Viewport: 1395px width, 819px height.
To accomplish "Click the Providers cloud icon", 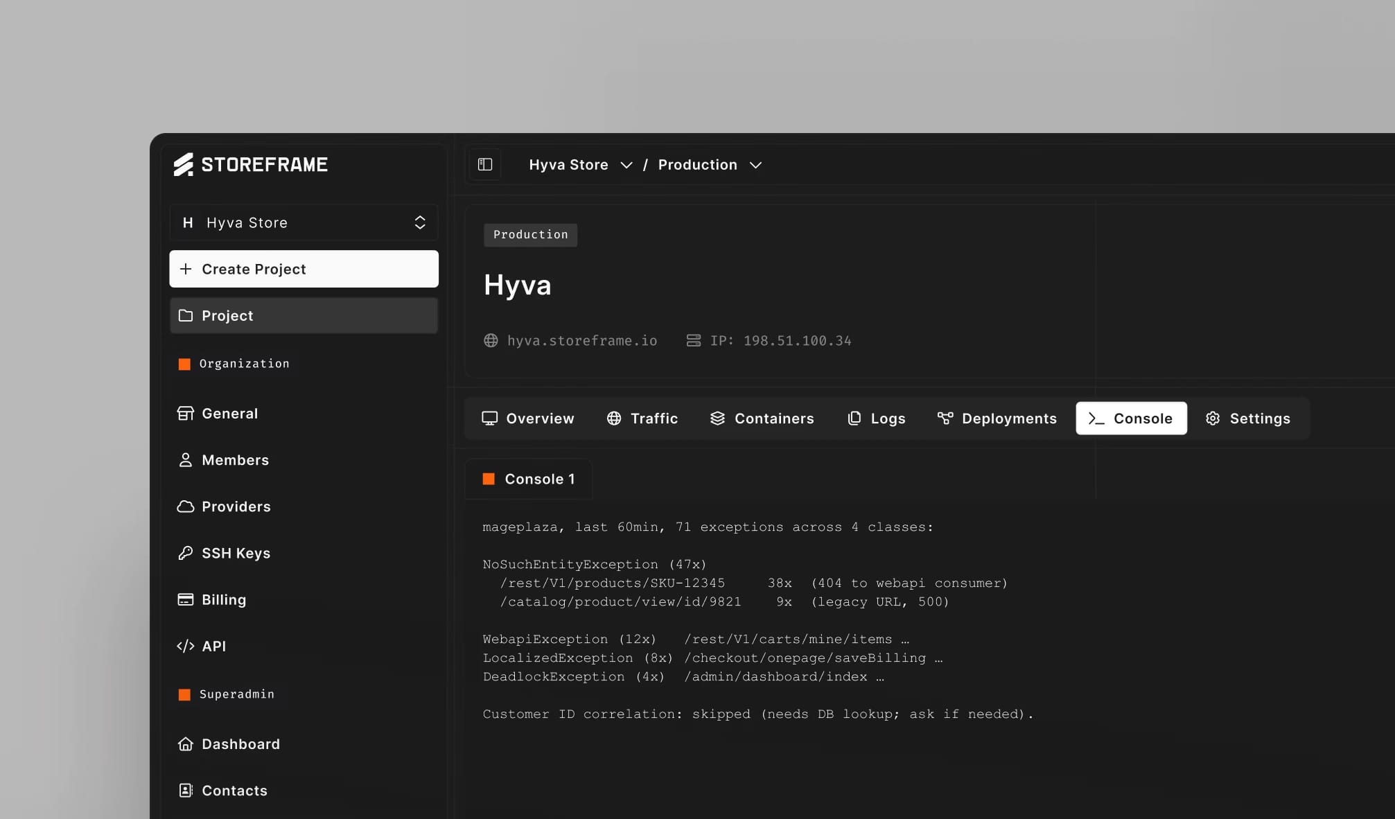I will (185, 507).
